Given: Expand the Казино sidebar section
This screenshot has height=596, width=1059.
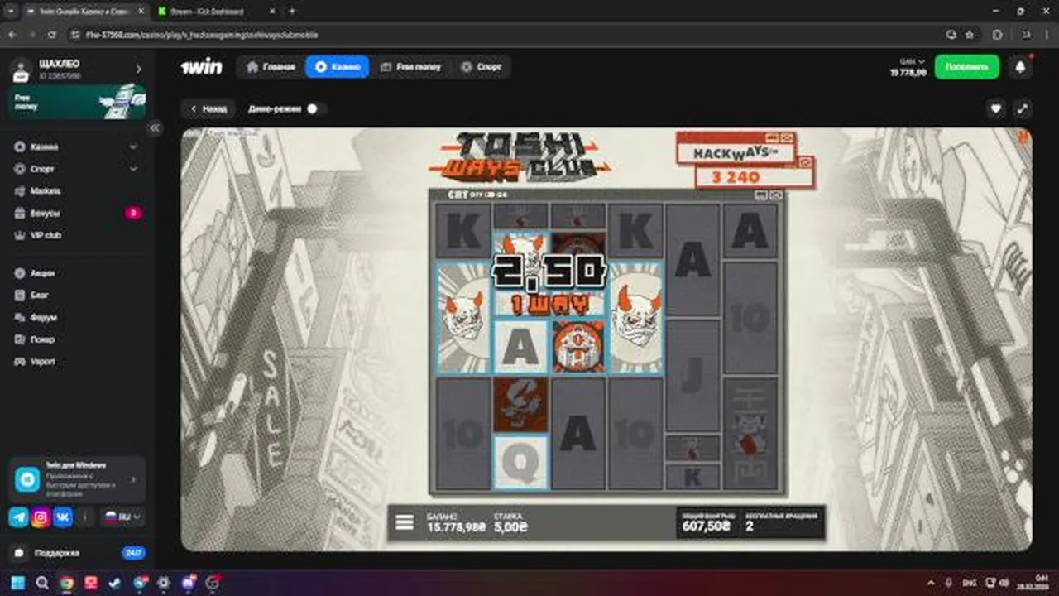Looking at the screenshot, I should tap(133, 147).
